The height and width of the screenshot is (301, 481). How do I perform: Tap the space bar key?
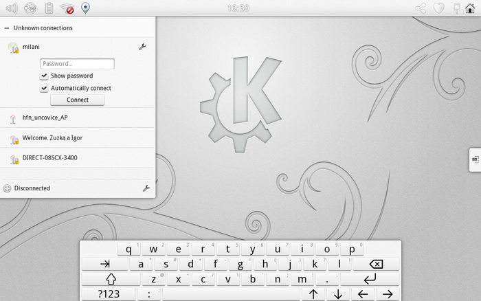[232, 294]
